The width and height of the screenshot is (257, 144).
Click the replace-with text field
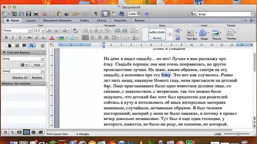[x=22, y=71]
